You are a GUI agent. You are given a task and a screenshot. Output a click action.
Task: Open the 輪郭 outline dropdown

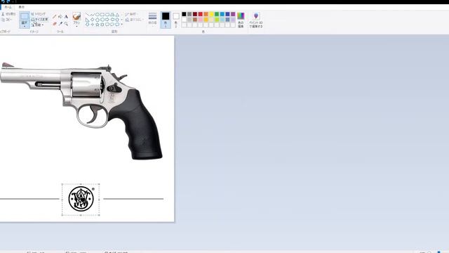point(131,14)
